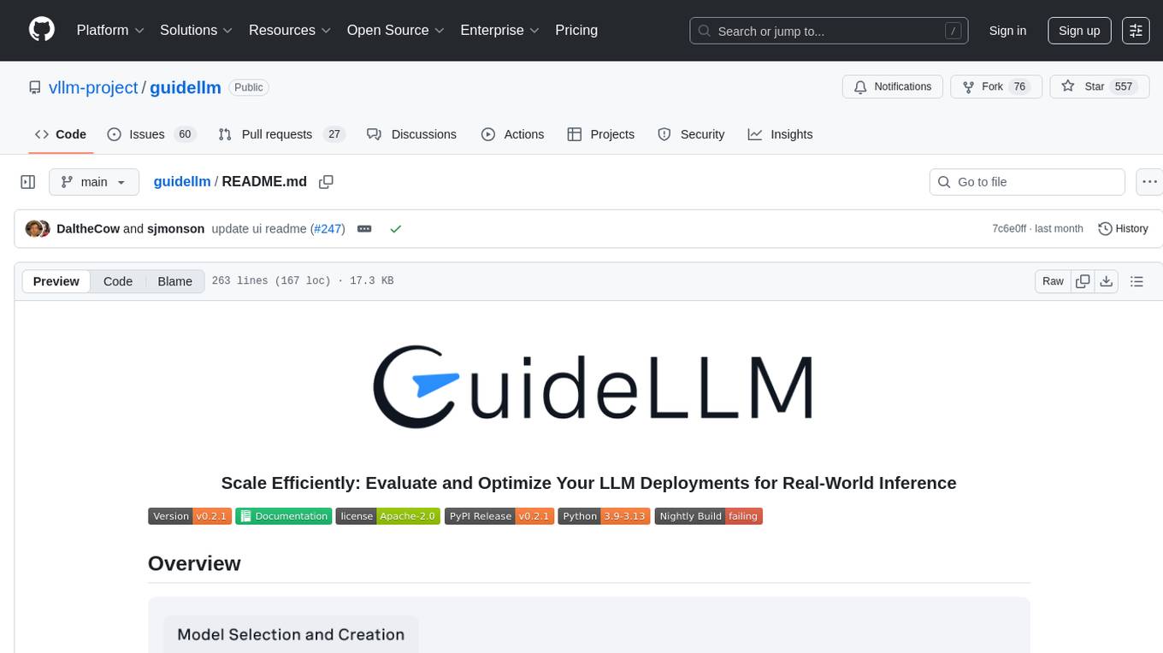Fork the repository
Image resolution: width=1163 pixels, height=653 pixels.
pyautogui.click(x=995, y=87)
